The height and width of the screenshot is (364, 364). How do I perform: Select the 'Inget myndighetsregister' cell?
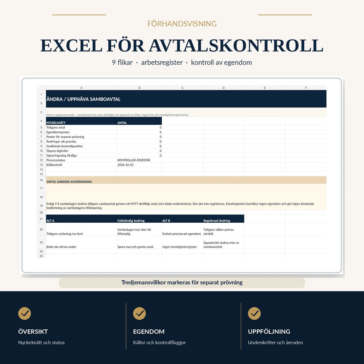click(183, 243)
